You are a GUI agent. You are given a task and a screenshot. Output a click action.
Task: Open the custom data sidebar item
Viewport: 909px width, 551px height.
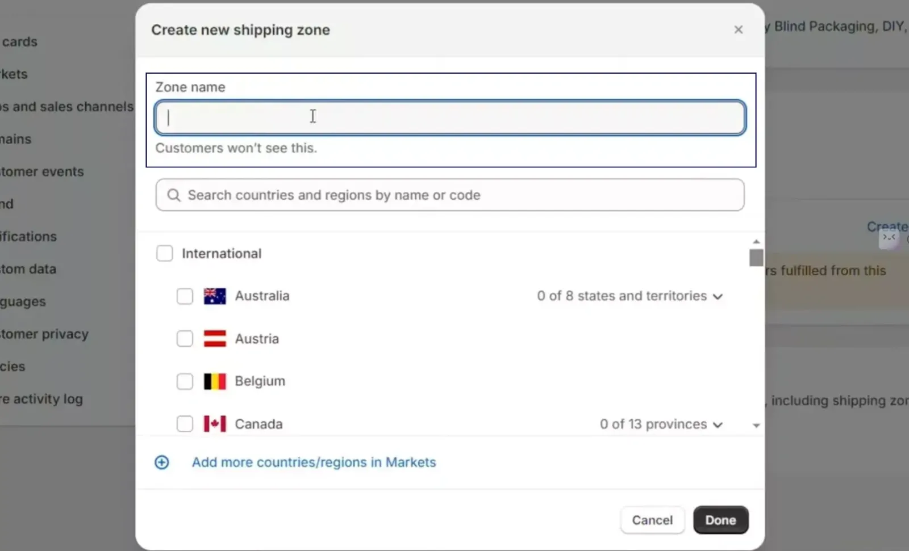[28, 269]
